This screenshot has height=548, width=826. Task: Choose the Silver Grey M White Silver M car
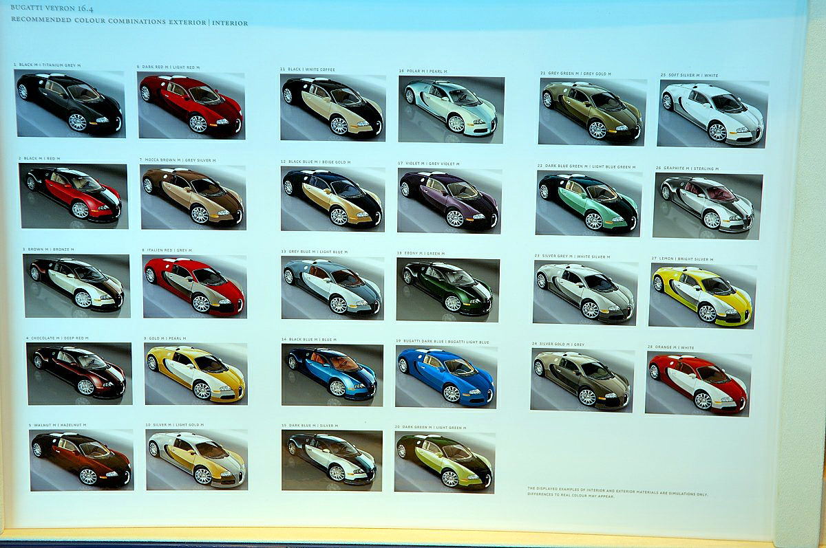tap(586, 292)
